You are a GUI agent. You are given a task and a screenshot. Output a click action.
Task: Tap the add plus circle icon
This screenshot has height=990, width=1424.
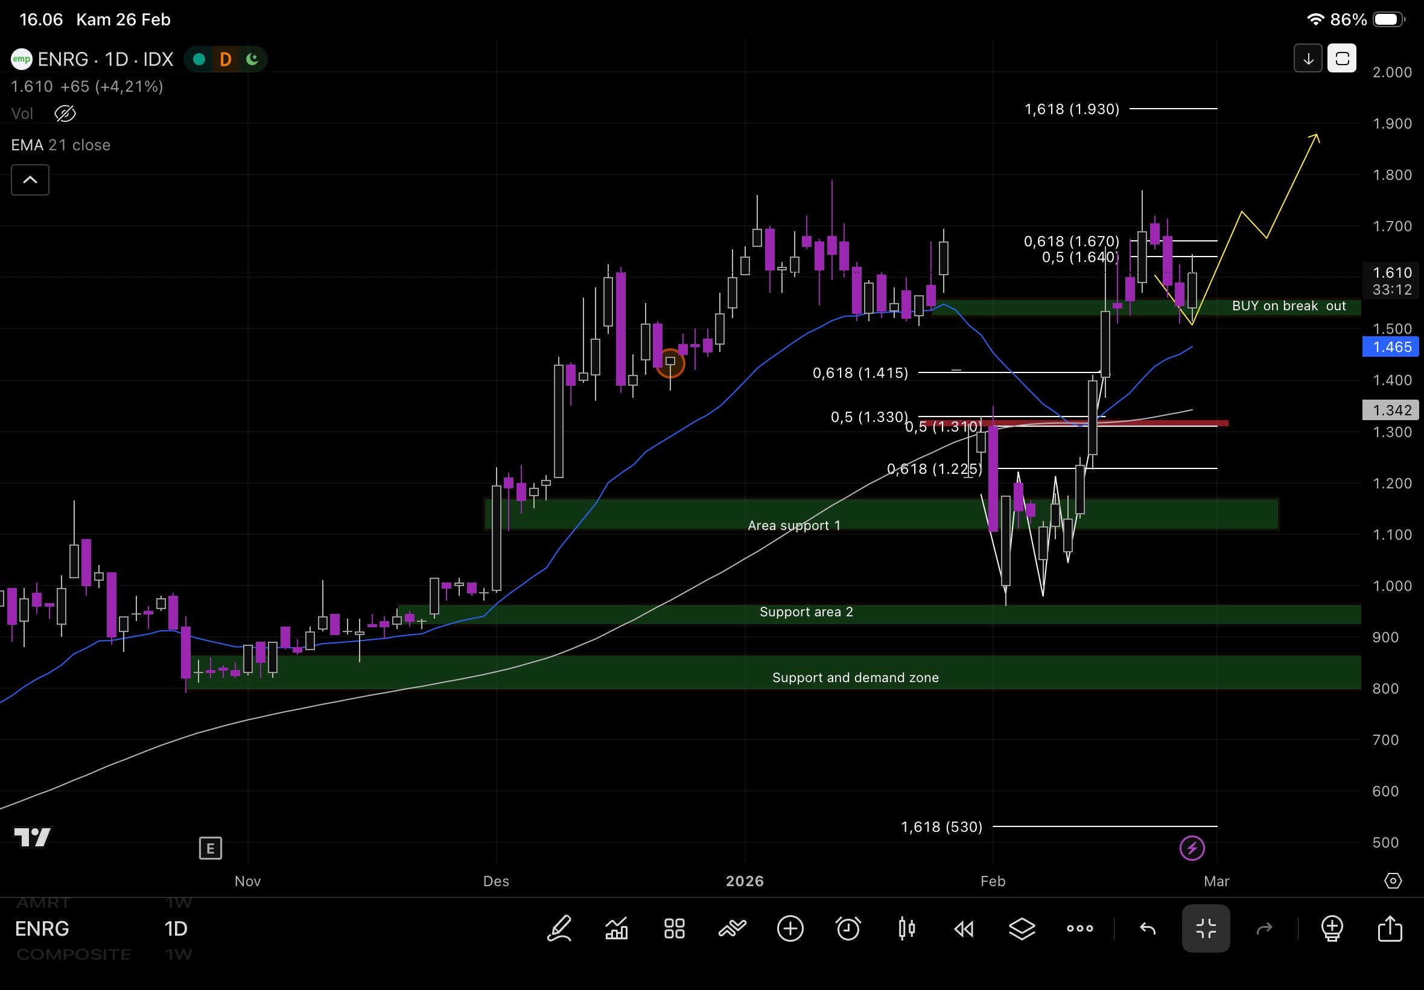pos(790,928)
